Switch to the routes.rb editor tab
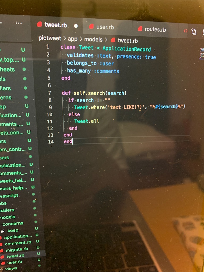This screenshot has height=272, width=204. click(x=155, y=29)
